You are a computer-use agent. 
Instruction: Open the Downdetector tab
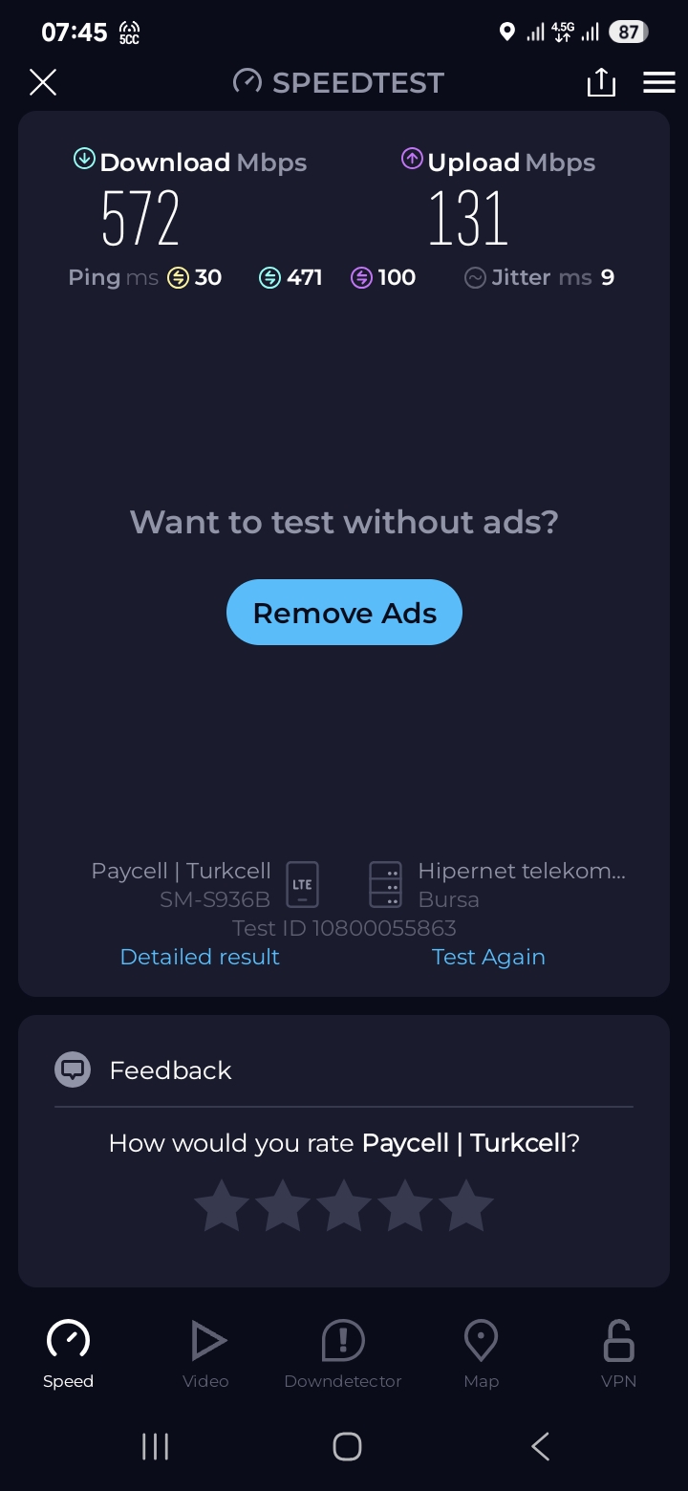click(x=343, y=1353)
